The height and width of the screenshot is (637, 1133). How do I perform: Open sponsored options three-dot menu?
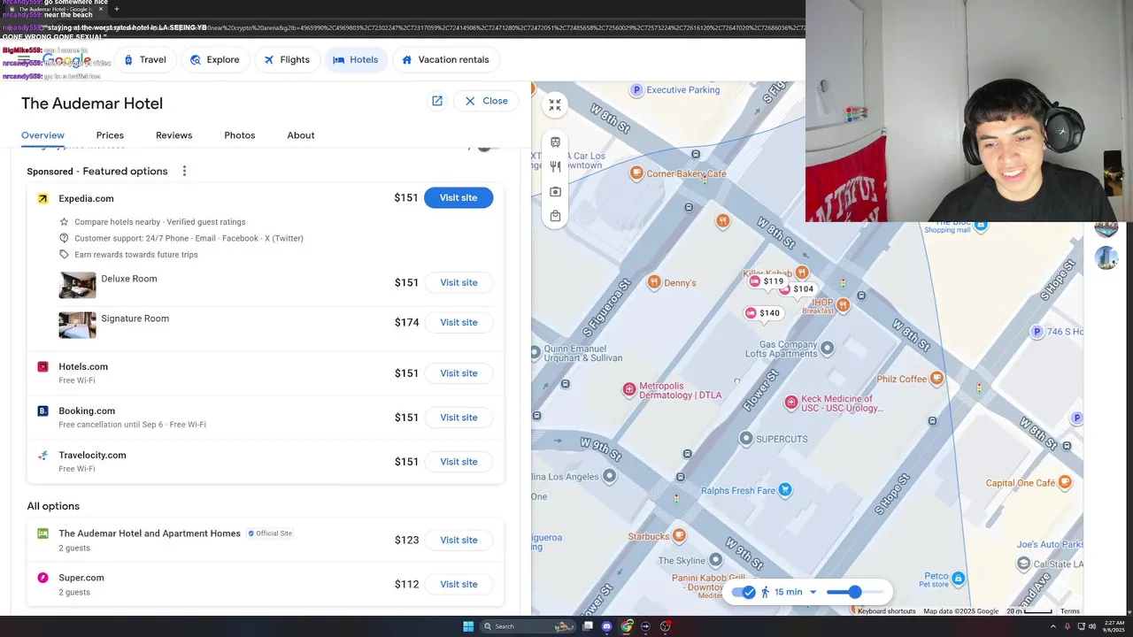pos(184,171)
